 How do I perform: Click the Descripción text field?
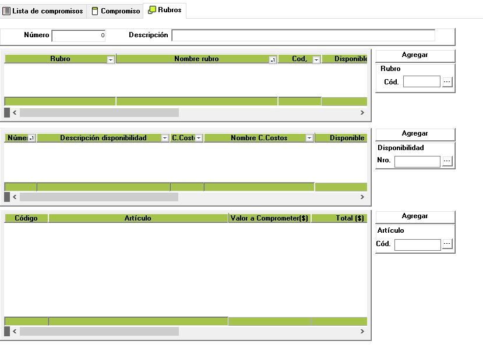303,35
